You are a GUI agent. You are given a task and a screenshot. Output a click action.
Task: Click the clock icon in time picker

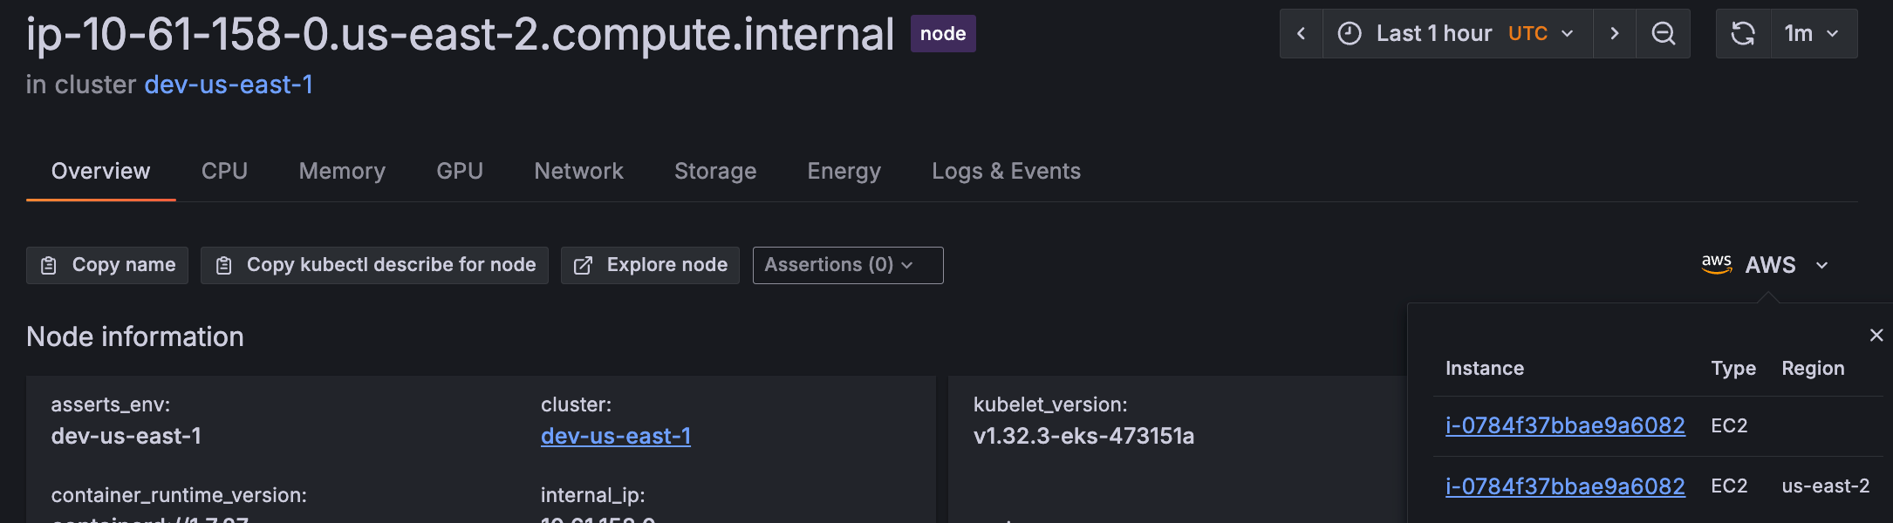[x=1350, y=34]
